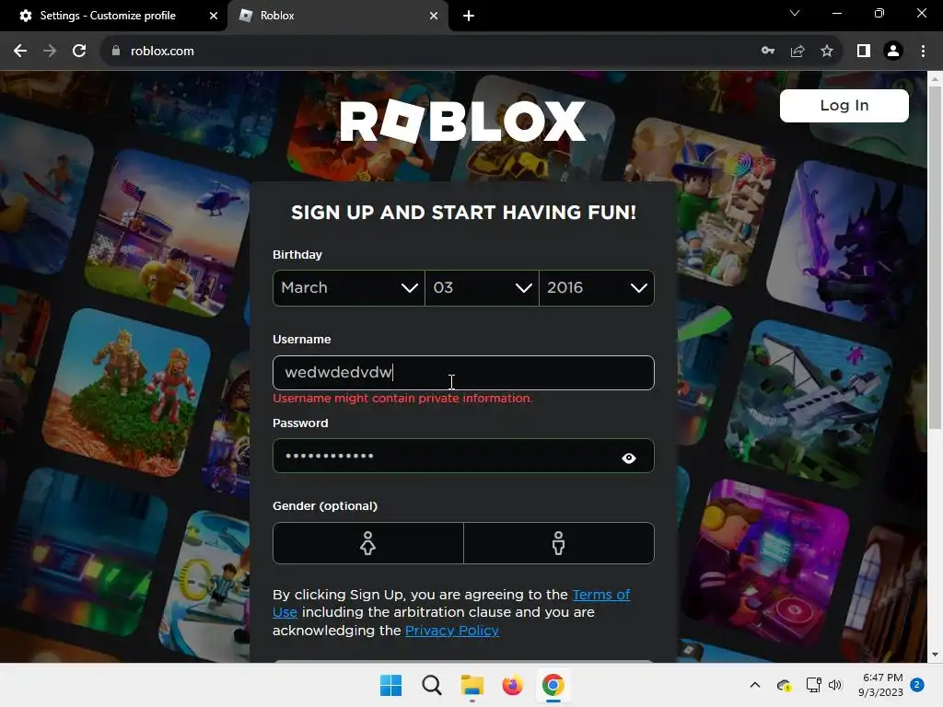Restore down the Chrome window
Image resolution: width=943 pixels, height=707 pixels.
tap(879, 13)
